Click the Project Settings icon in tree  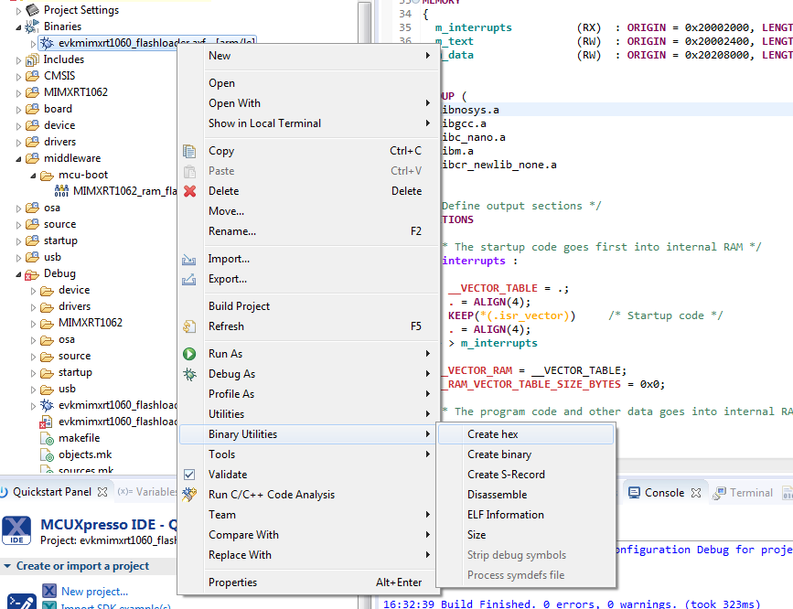(32, 10)
